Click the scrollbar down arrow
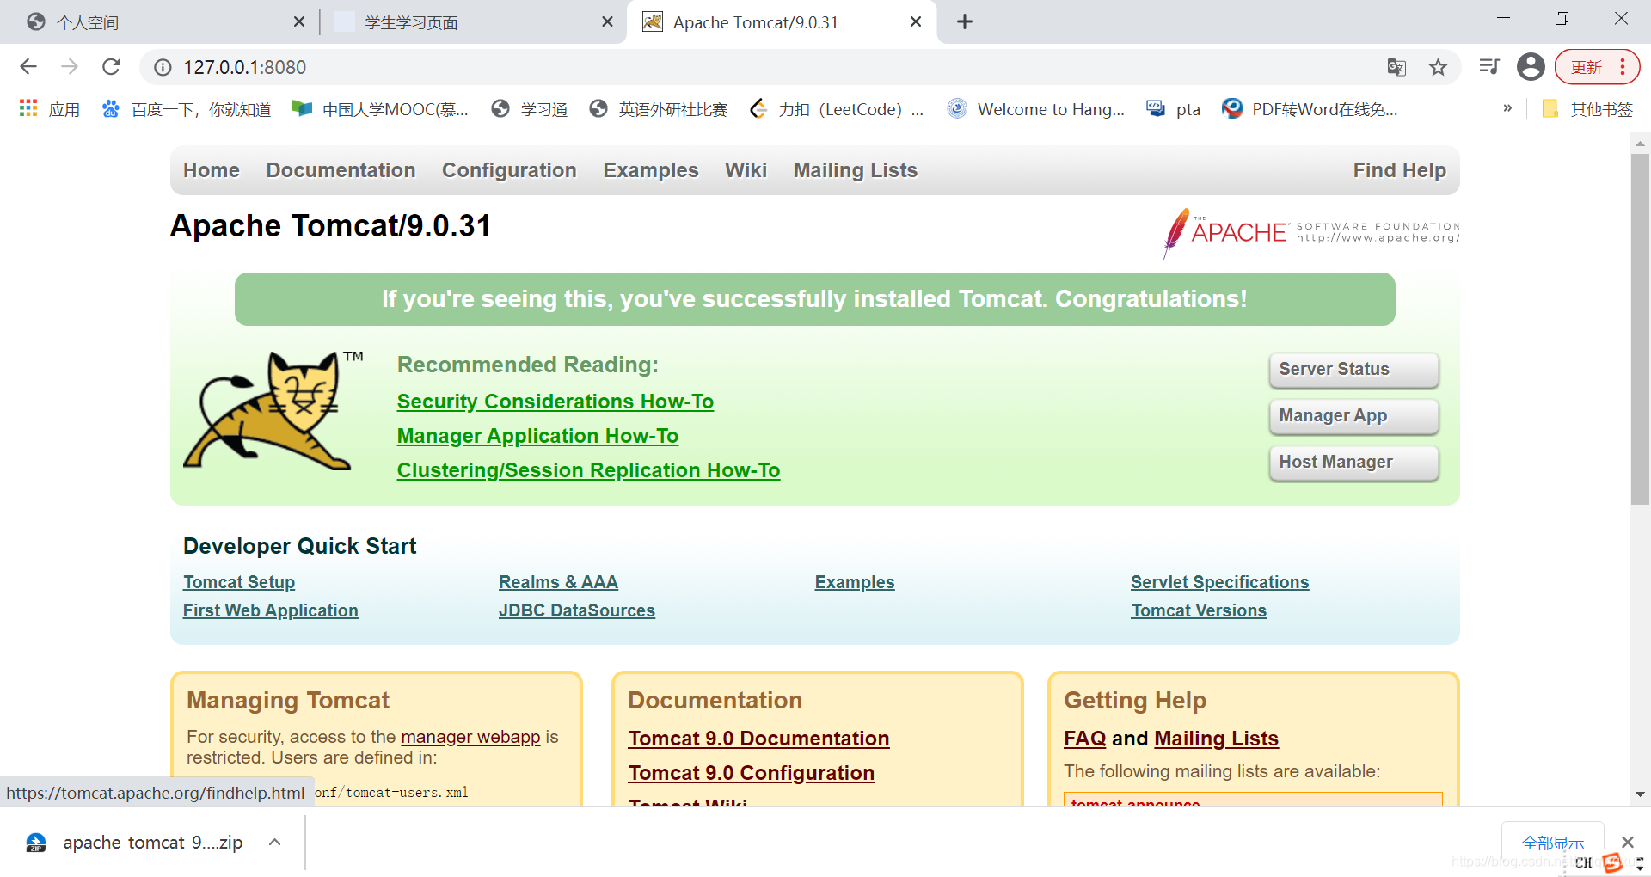Viewport: 1651px width, 877px height. (x=1640, y=794)
